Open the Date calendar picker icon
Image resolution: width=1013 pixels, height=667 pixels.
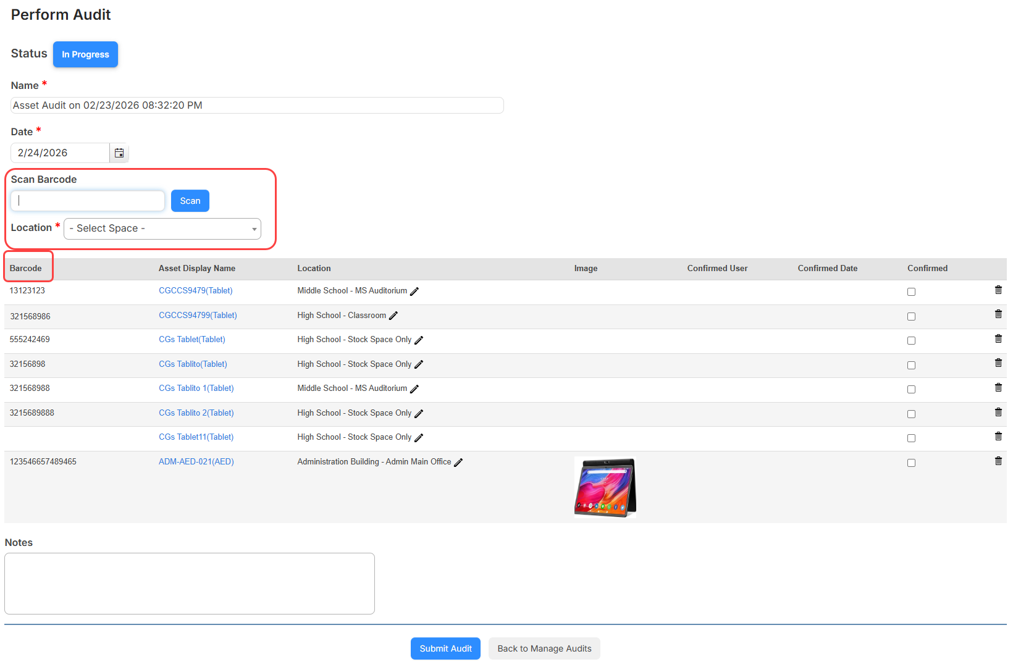[x=119, y=153]
